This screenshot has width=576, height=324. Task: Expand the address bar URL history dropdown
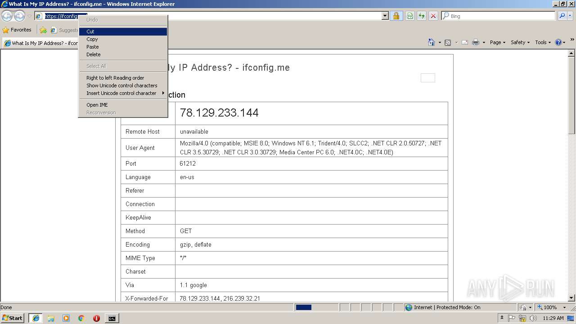click(x=385, y=16)
